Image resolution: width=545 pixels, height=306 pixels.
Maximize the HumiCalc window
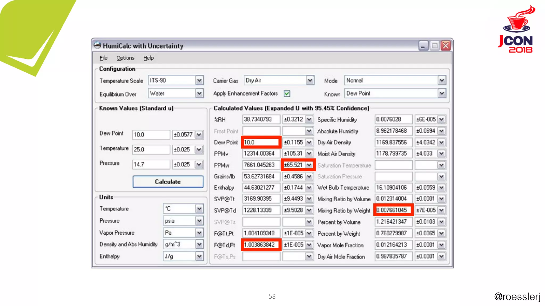[435, 46]
